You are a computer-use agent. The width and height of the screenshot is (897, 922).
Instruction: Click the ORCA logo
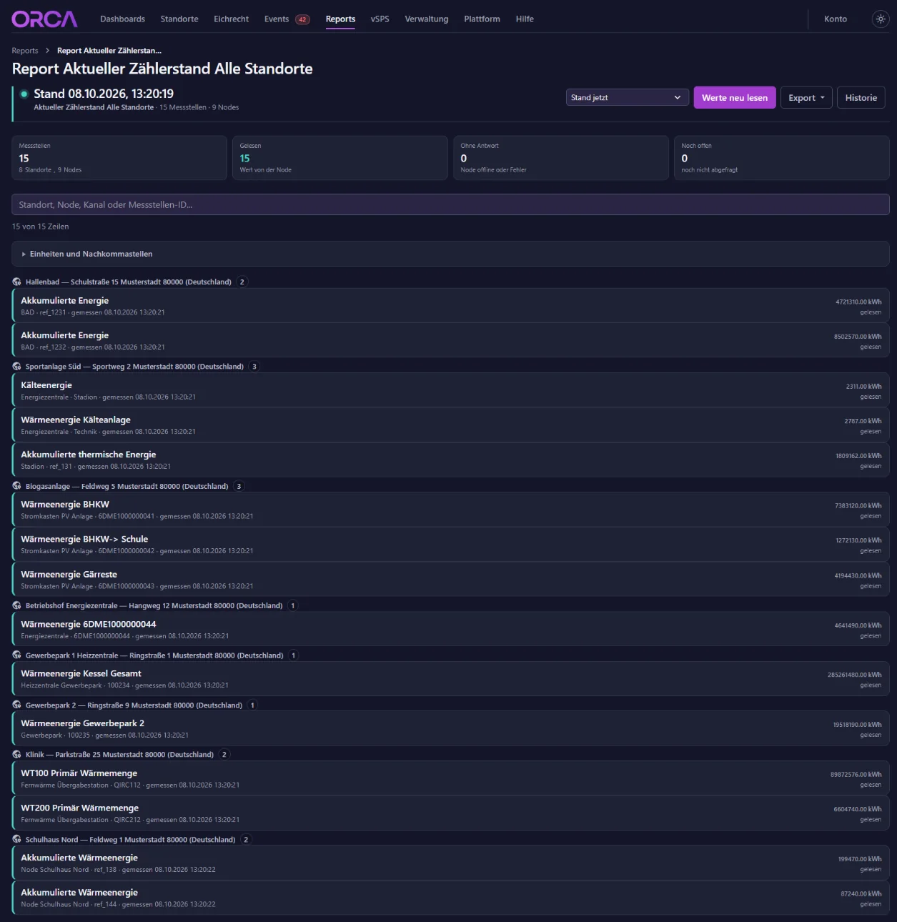click(x=44, y=19)
